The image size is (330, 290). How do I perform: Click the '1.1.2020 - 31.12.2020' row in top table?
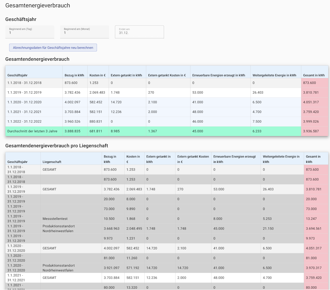(24, 102)
